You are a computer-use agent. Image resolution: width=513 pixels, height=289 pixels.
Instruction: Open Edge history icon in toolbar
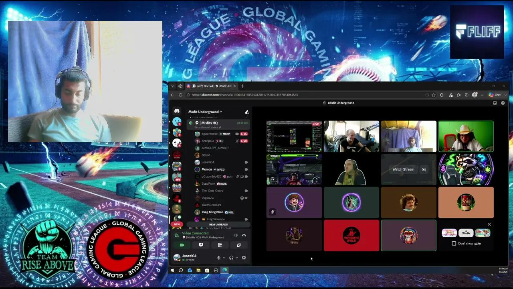(x=467, y=95)
